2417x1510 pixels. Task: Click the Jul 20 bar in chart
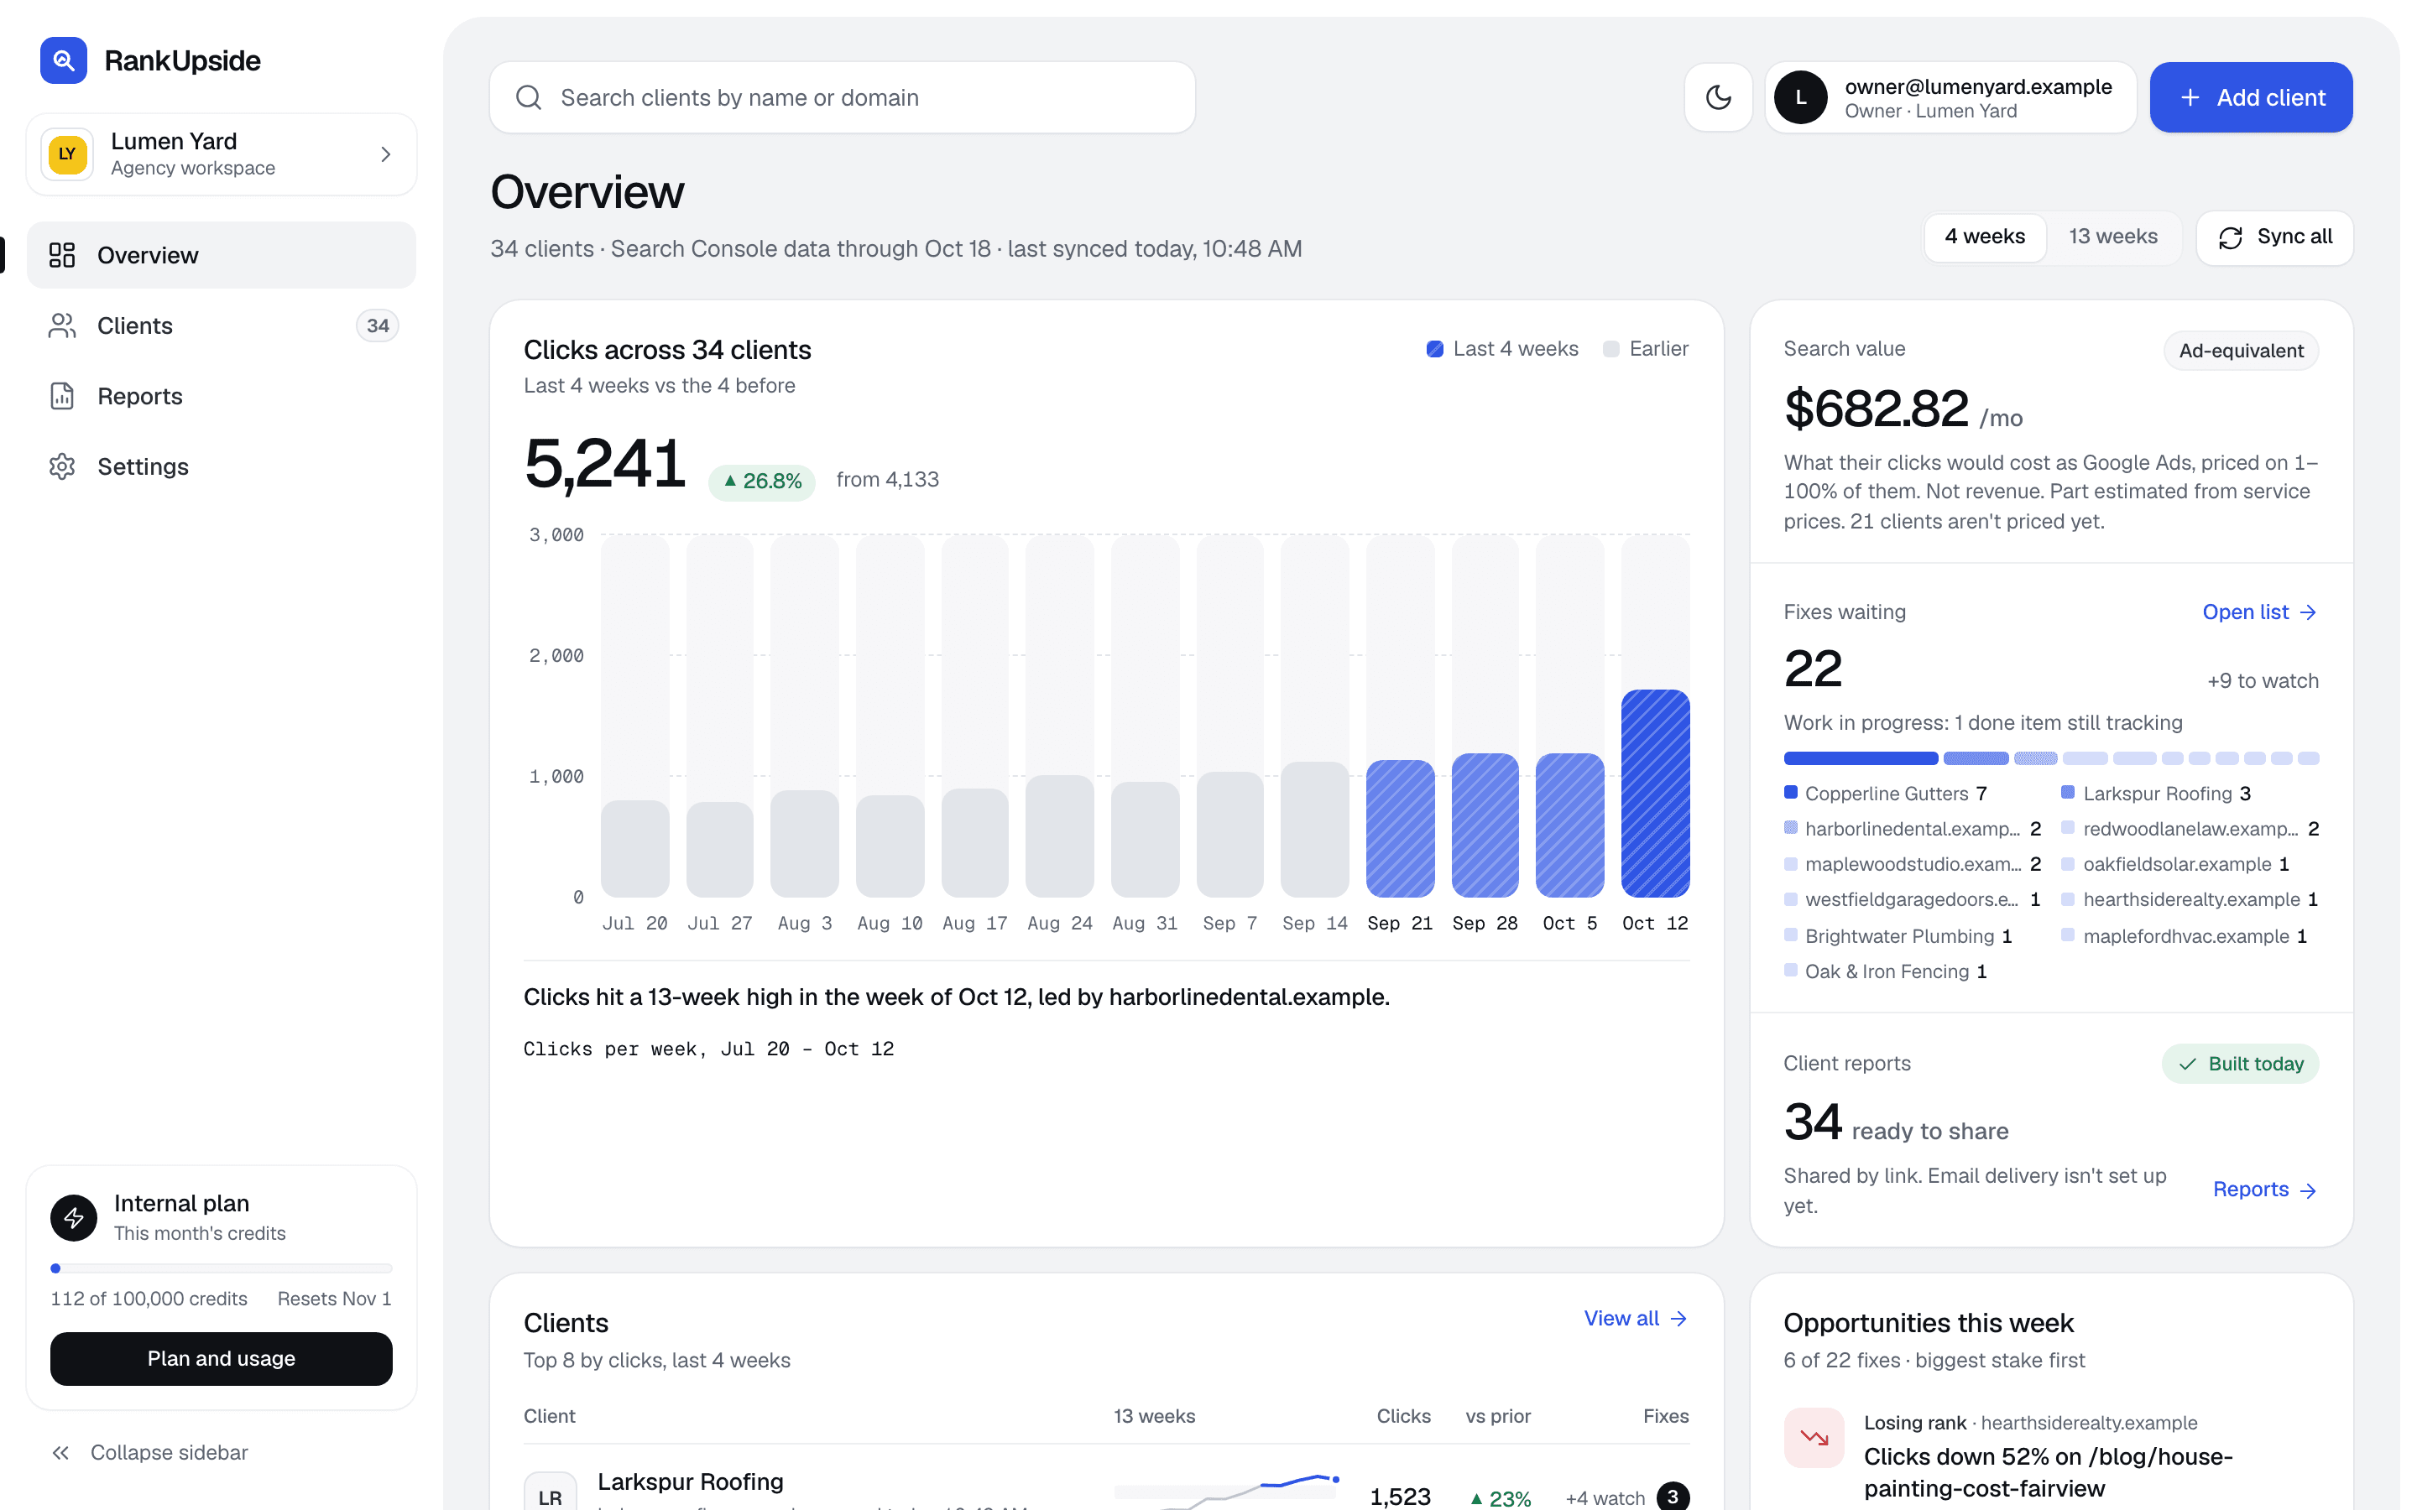click(x=634, y=848)
